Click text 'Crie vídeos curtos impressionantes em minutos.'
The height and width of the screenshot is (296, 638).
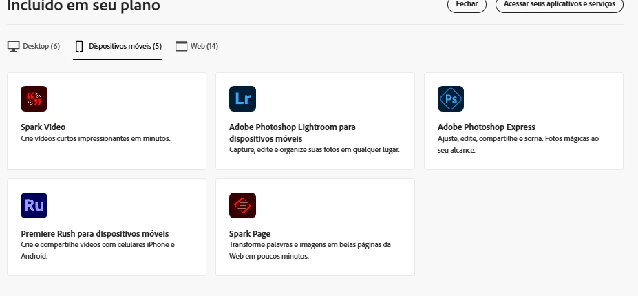coord(96,138)
